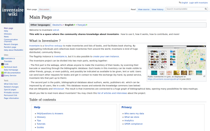This screenshot has height=131, width=210.
Task: Open the English language selector
Action: (185, 3)
